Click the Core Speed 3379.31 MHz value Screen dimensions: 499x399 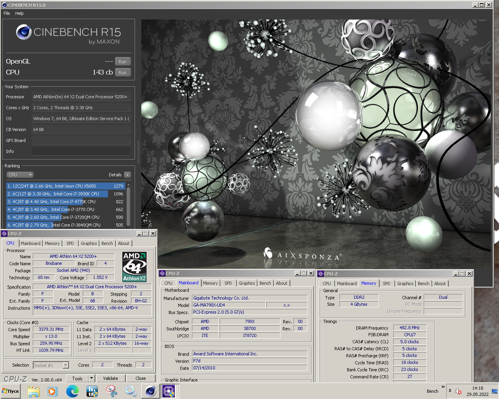pyautogui.click(x=51, y=329)
